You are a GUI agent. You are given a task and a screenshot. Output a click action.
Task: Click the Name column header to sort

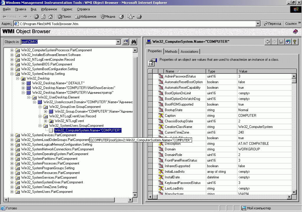pos(185,71)
